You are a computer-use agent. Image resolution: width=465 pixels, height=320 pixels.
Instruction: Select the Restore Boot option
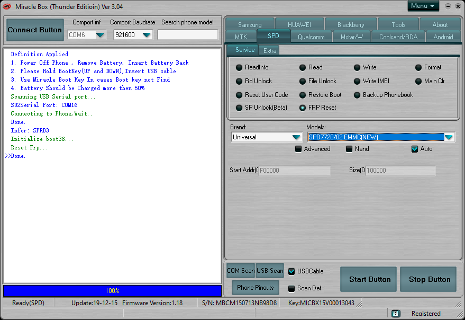(x=320, y=95)
